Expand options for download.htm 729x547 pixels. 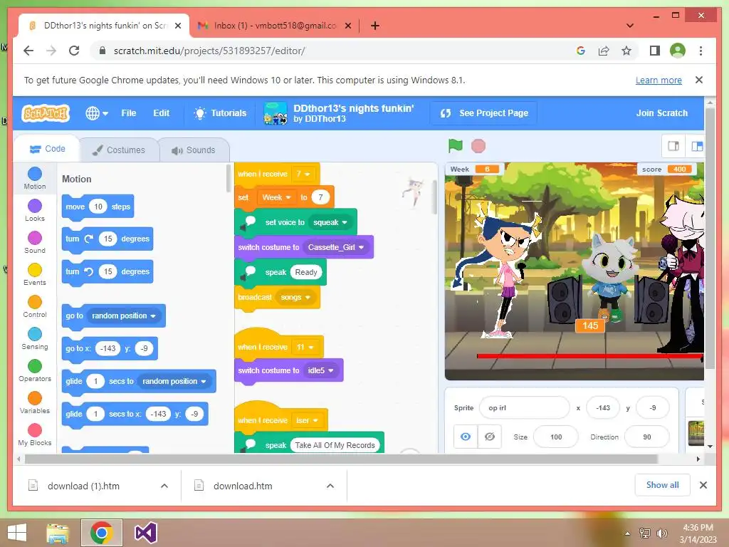[330, 486]
